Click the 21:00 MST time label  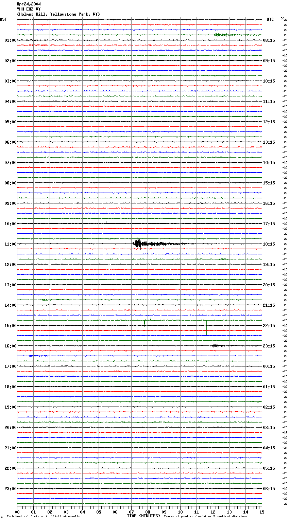tap(11, 448)
